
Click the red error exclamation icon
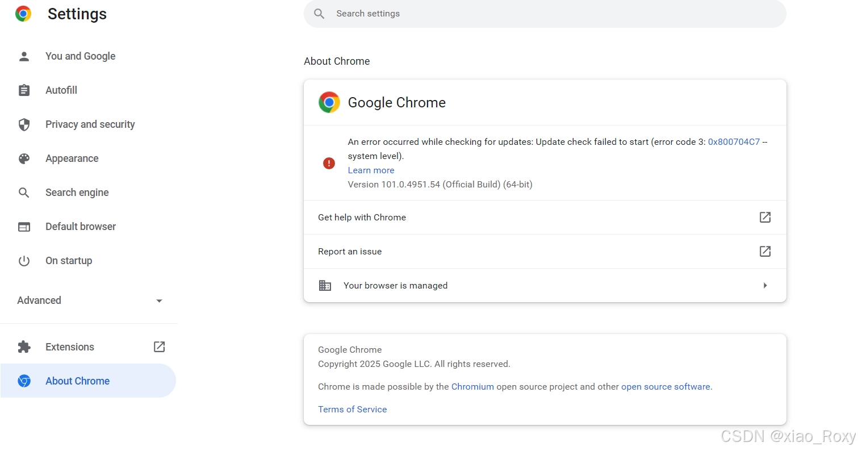[329, 164]
